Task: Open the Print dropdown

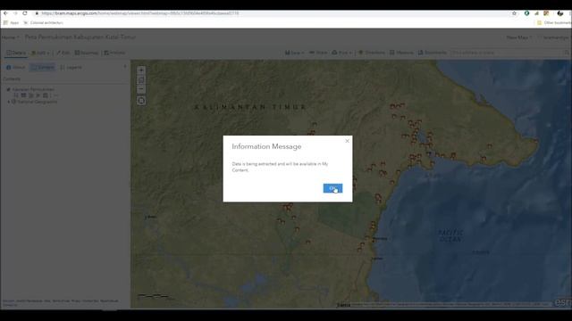Action: pyautogui.click(x=342, y=53)
